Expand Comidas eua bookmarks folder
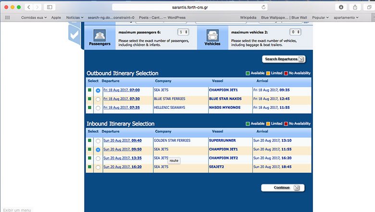Screen dimensions: 375x212 click(x=34, y=17)
